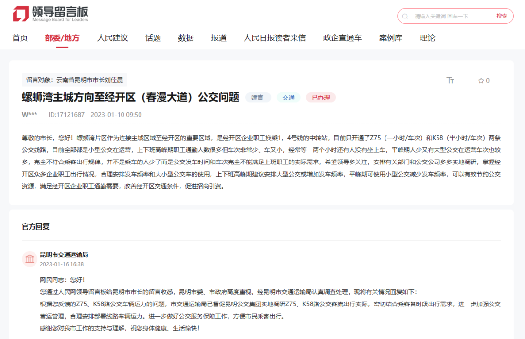
Task: Click the institution icon beside 昆明市交通运输局
Action: click(29, 259)
